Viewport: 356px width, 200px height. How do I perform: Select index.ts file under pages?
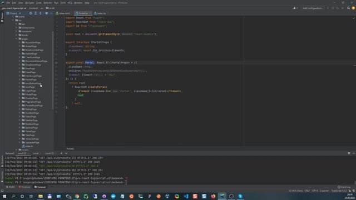coord(27,146)
